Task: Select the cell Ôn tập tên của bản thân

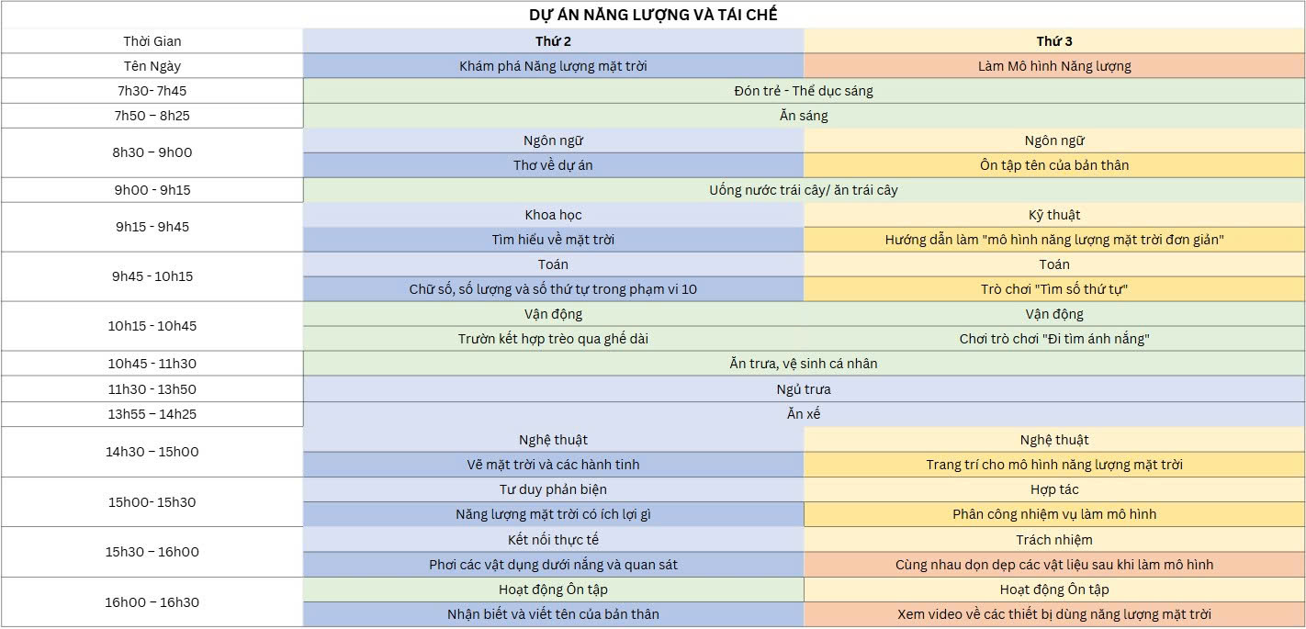Action: (x=1054, y=165)
